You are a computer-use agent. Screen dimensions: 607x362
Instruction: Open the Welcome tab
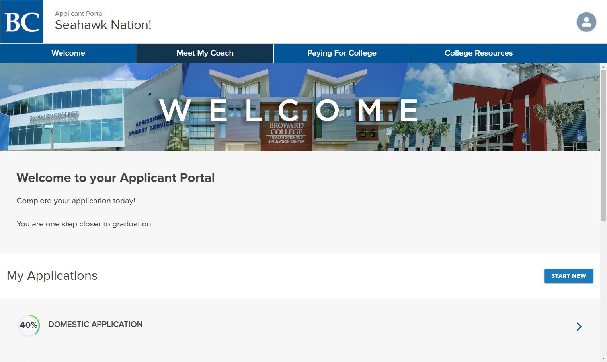pyautogui.click(x=68, y=53)
